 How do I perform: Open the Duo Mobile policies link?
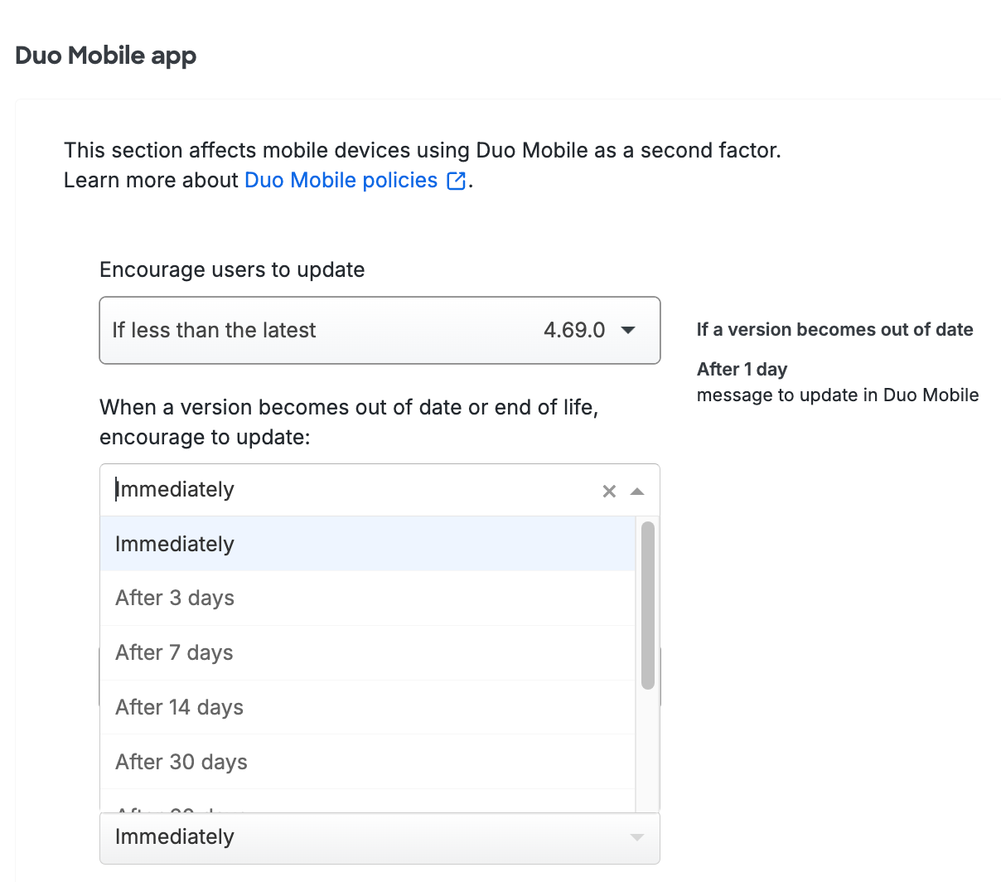(x=341, y=181)
